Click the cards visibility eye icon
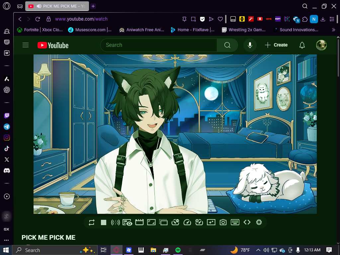 [127, 222]
